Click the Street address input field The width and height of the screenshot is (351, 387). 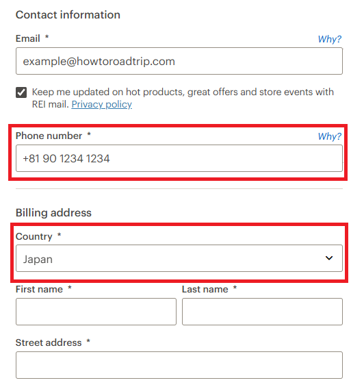click(179, 365)
